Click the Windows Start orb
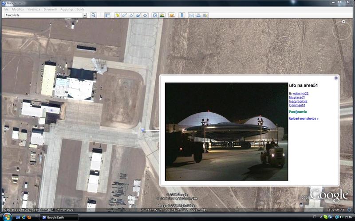 pyautogui.click(x=7, y=217)
